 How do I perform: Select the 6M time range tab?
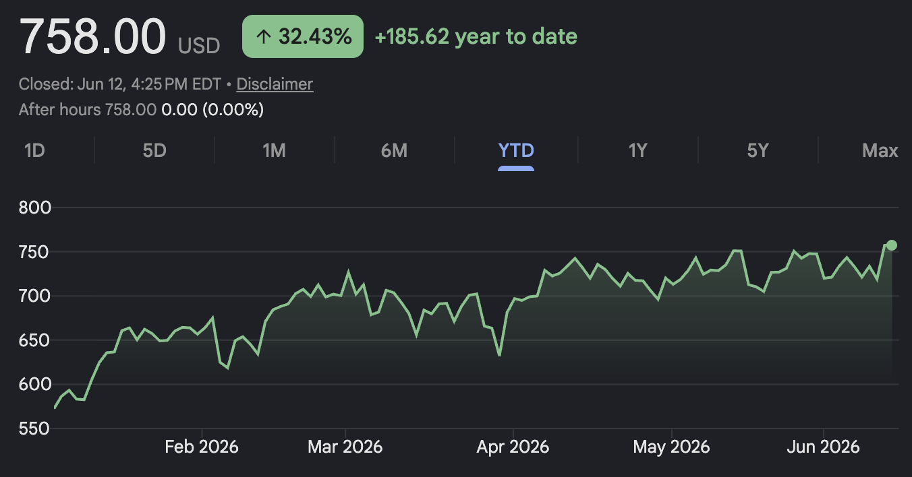point(394,150)
